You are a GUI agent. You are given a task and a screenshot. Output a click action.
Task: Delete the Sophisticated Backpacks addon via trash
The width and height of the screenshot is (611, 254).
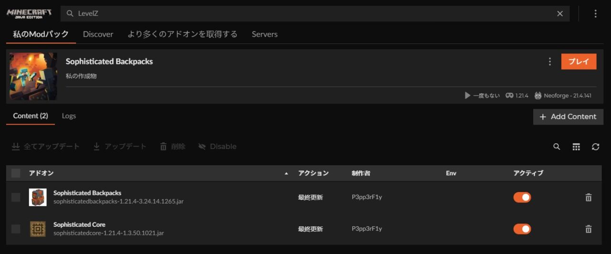[x=589, y=197]
